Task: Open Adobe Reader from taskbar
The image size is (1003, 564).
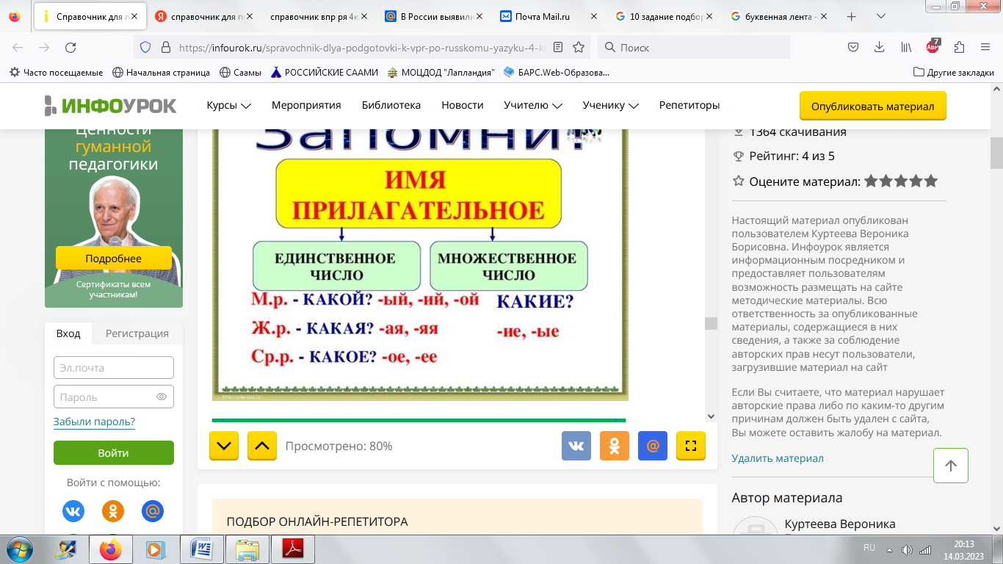Action: click(293, 549)
